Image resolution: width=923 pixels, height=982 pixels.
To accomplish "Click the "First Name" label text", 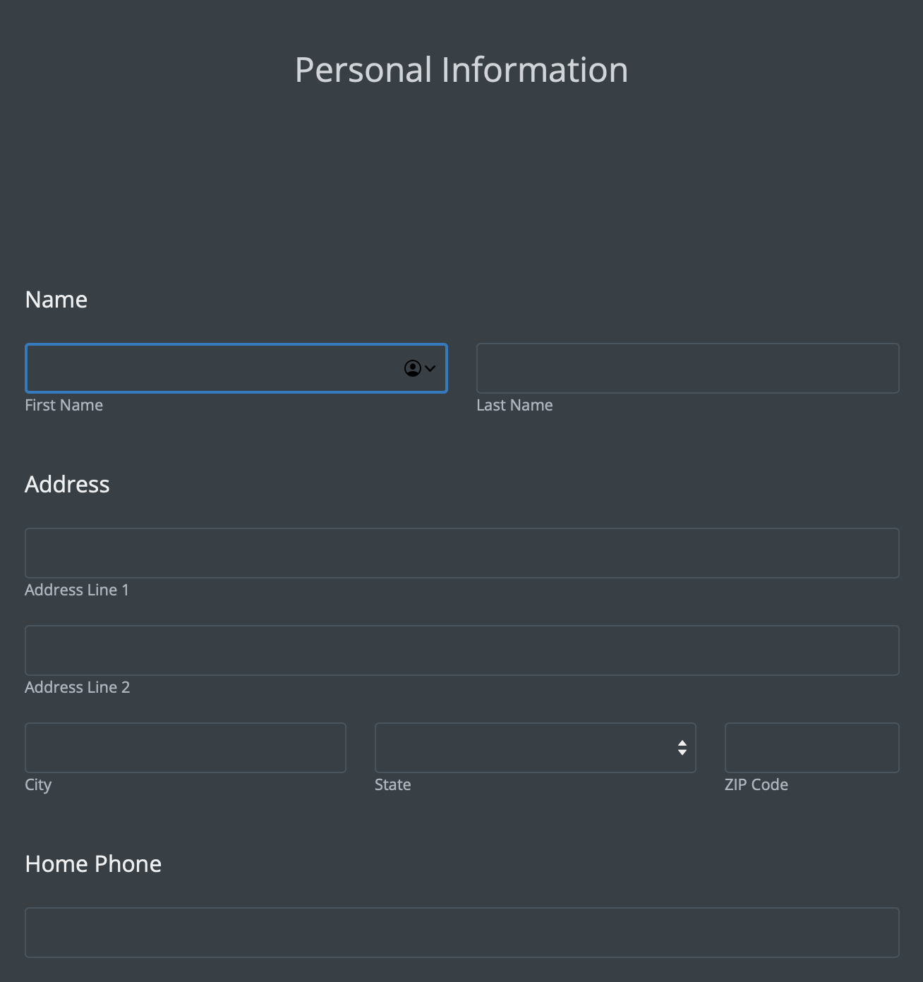I will pos(64,405).
